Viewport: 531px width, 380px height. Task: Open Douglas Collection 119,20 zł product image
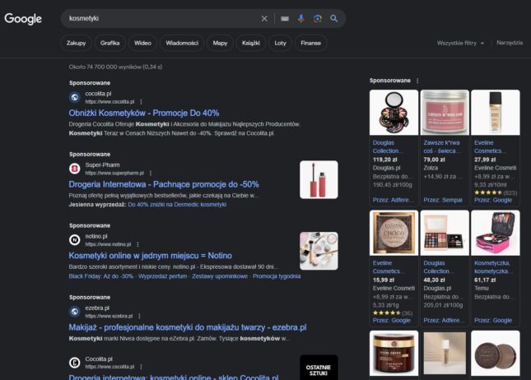(x=394, y=113)
